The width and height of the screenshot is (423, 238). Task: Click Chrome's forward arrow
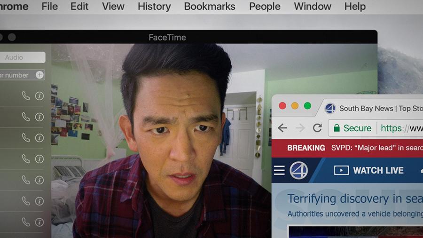pyautogui.click(x=300, y=128)
